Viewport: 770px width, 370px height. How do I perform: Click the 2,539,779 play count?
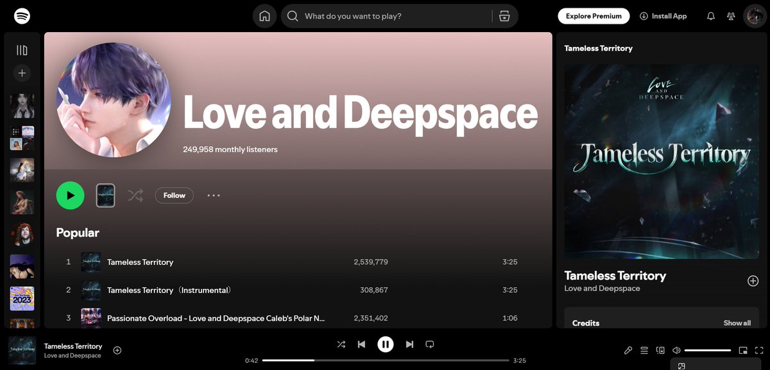tap(371, 262)
